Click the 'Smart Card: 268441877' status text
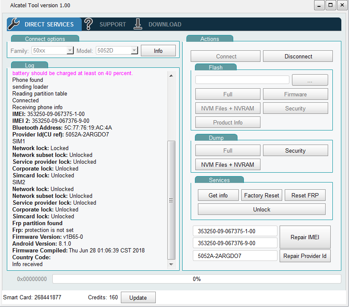Image resolution: width=349 pixels, height=307 pixels. [32, 297]
